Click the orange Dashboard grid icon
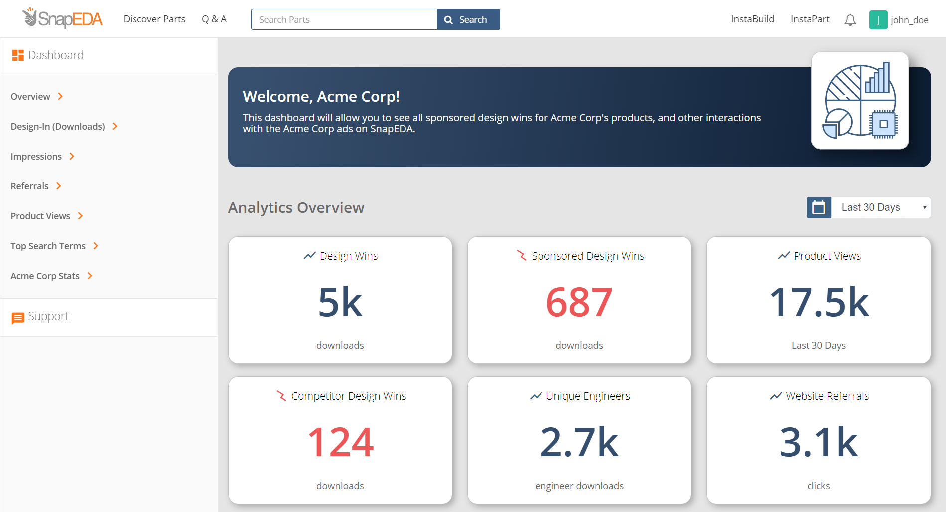Viewport: 946px width, 512px height. click(18, 55)
